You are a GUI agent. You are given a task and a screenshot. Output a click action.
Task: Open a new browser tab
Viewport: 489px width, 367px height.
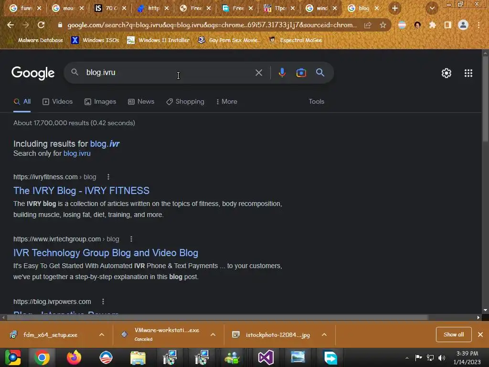click(395, 8)
